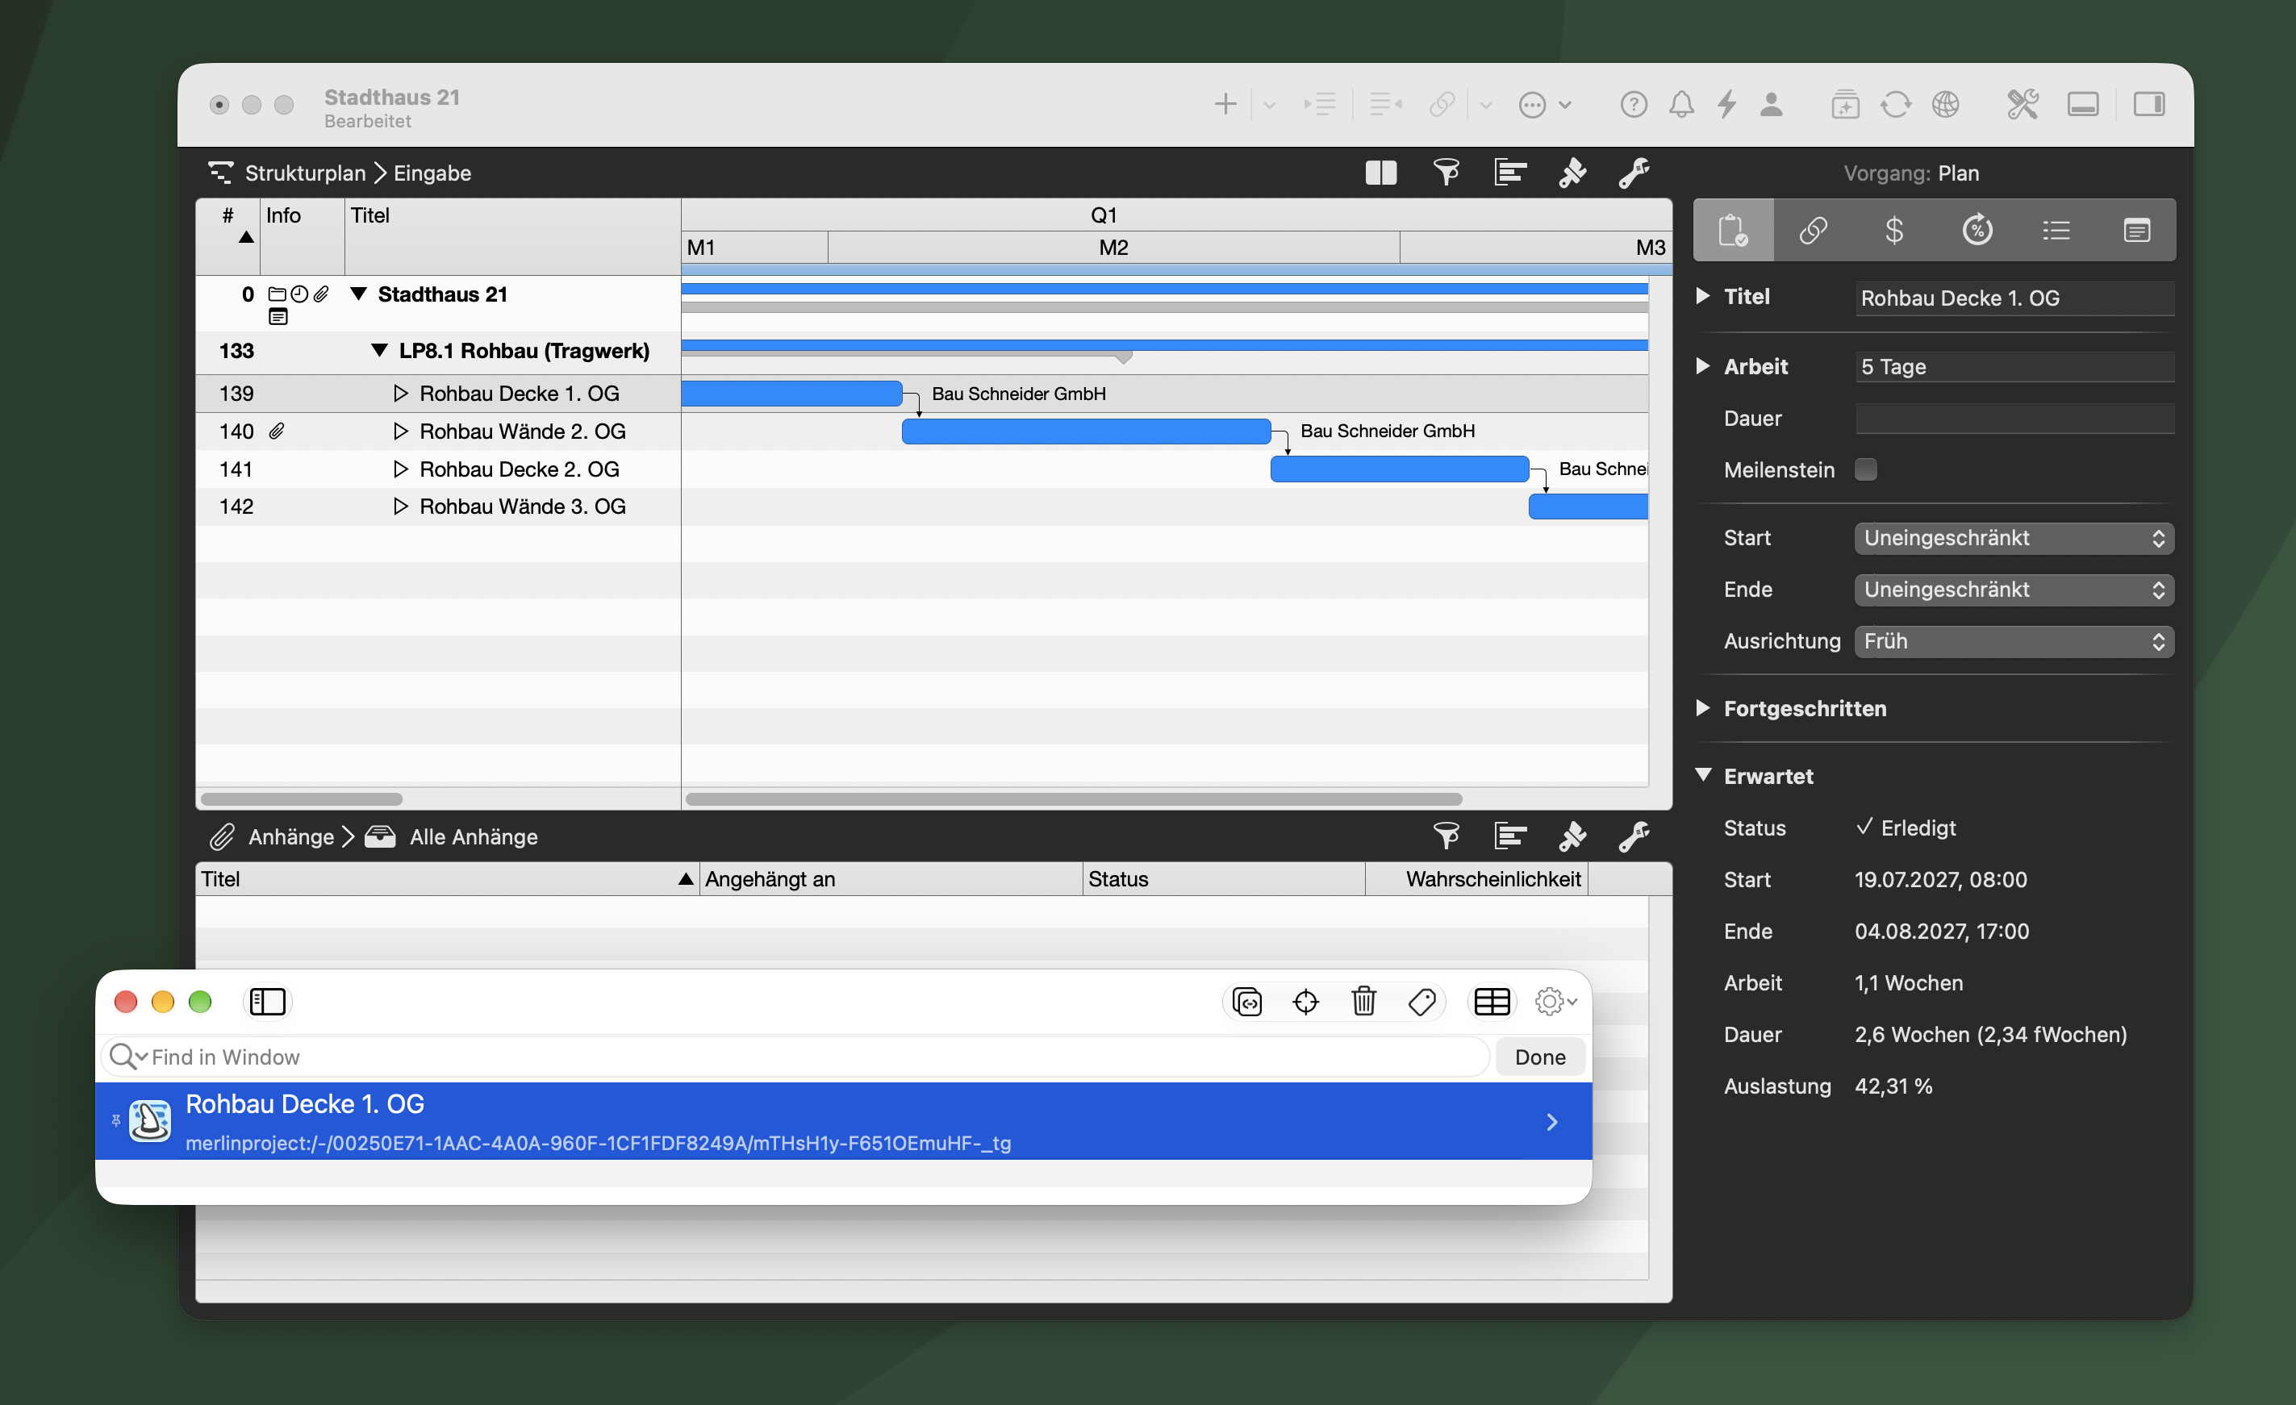The width and height of the screenshot is (2296, 1405).
Task: Open the Start constraint dropdown
Action: [x=2014, y=538]
